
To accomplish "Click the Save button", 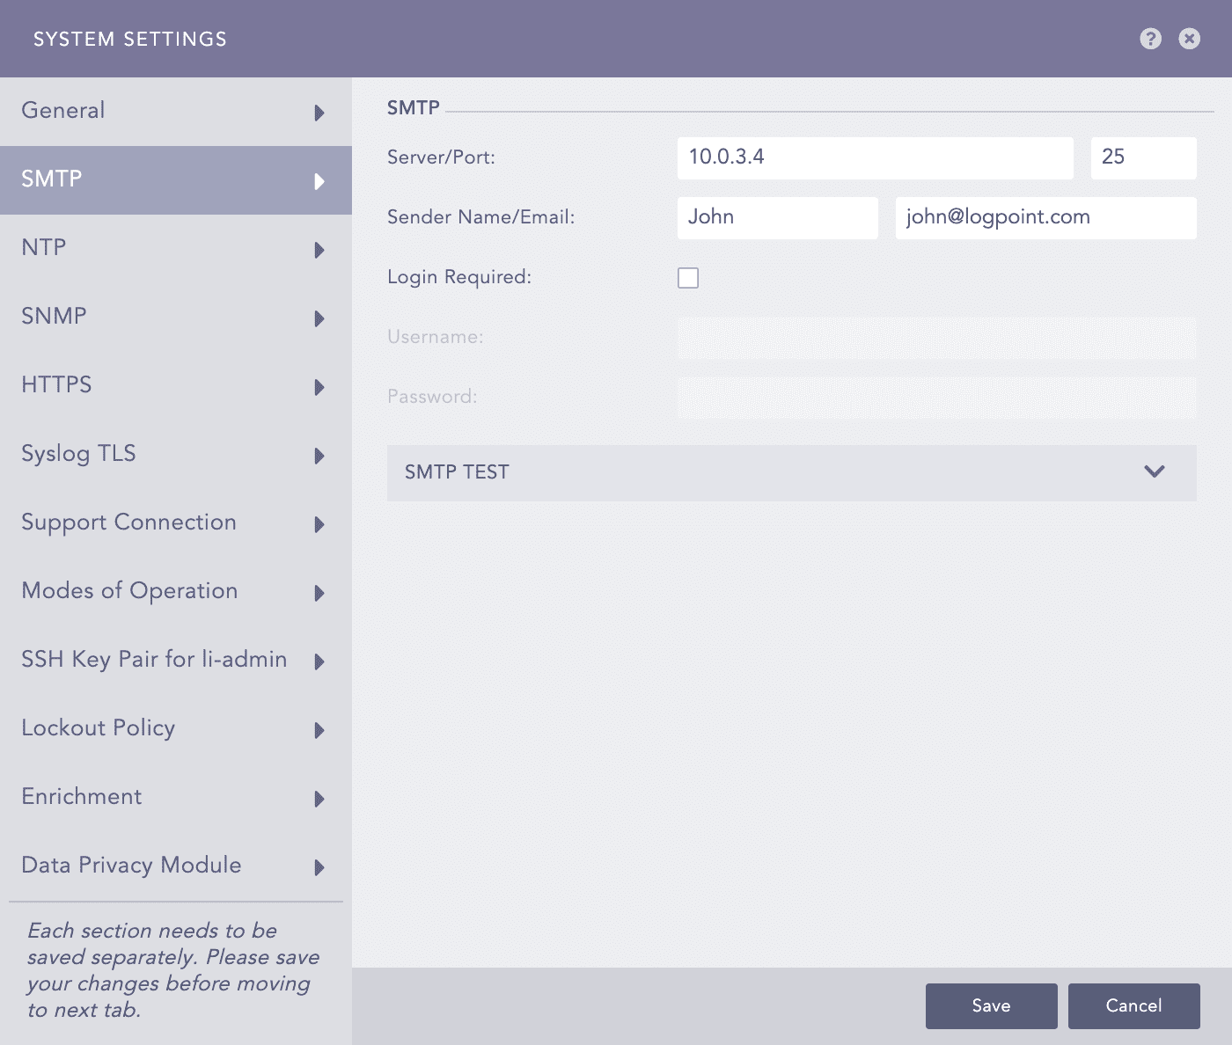I will (x=991, y=1005).
